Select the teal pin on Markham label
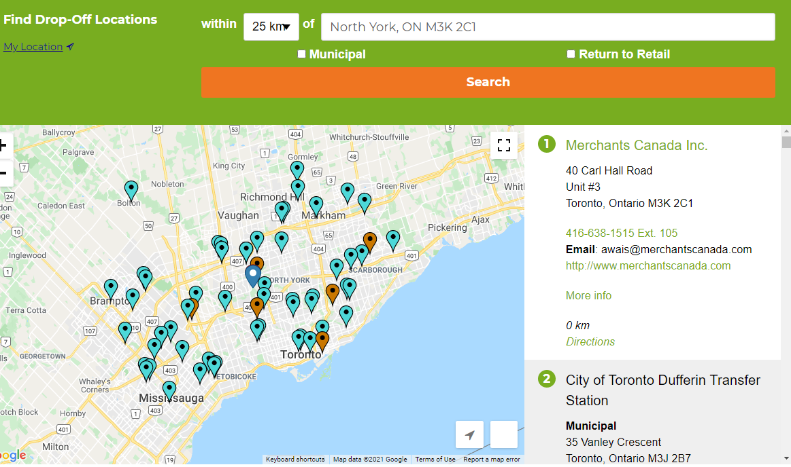Image resolution: width=791 pixels, height=467 pixels. 316,206
